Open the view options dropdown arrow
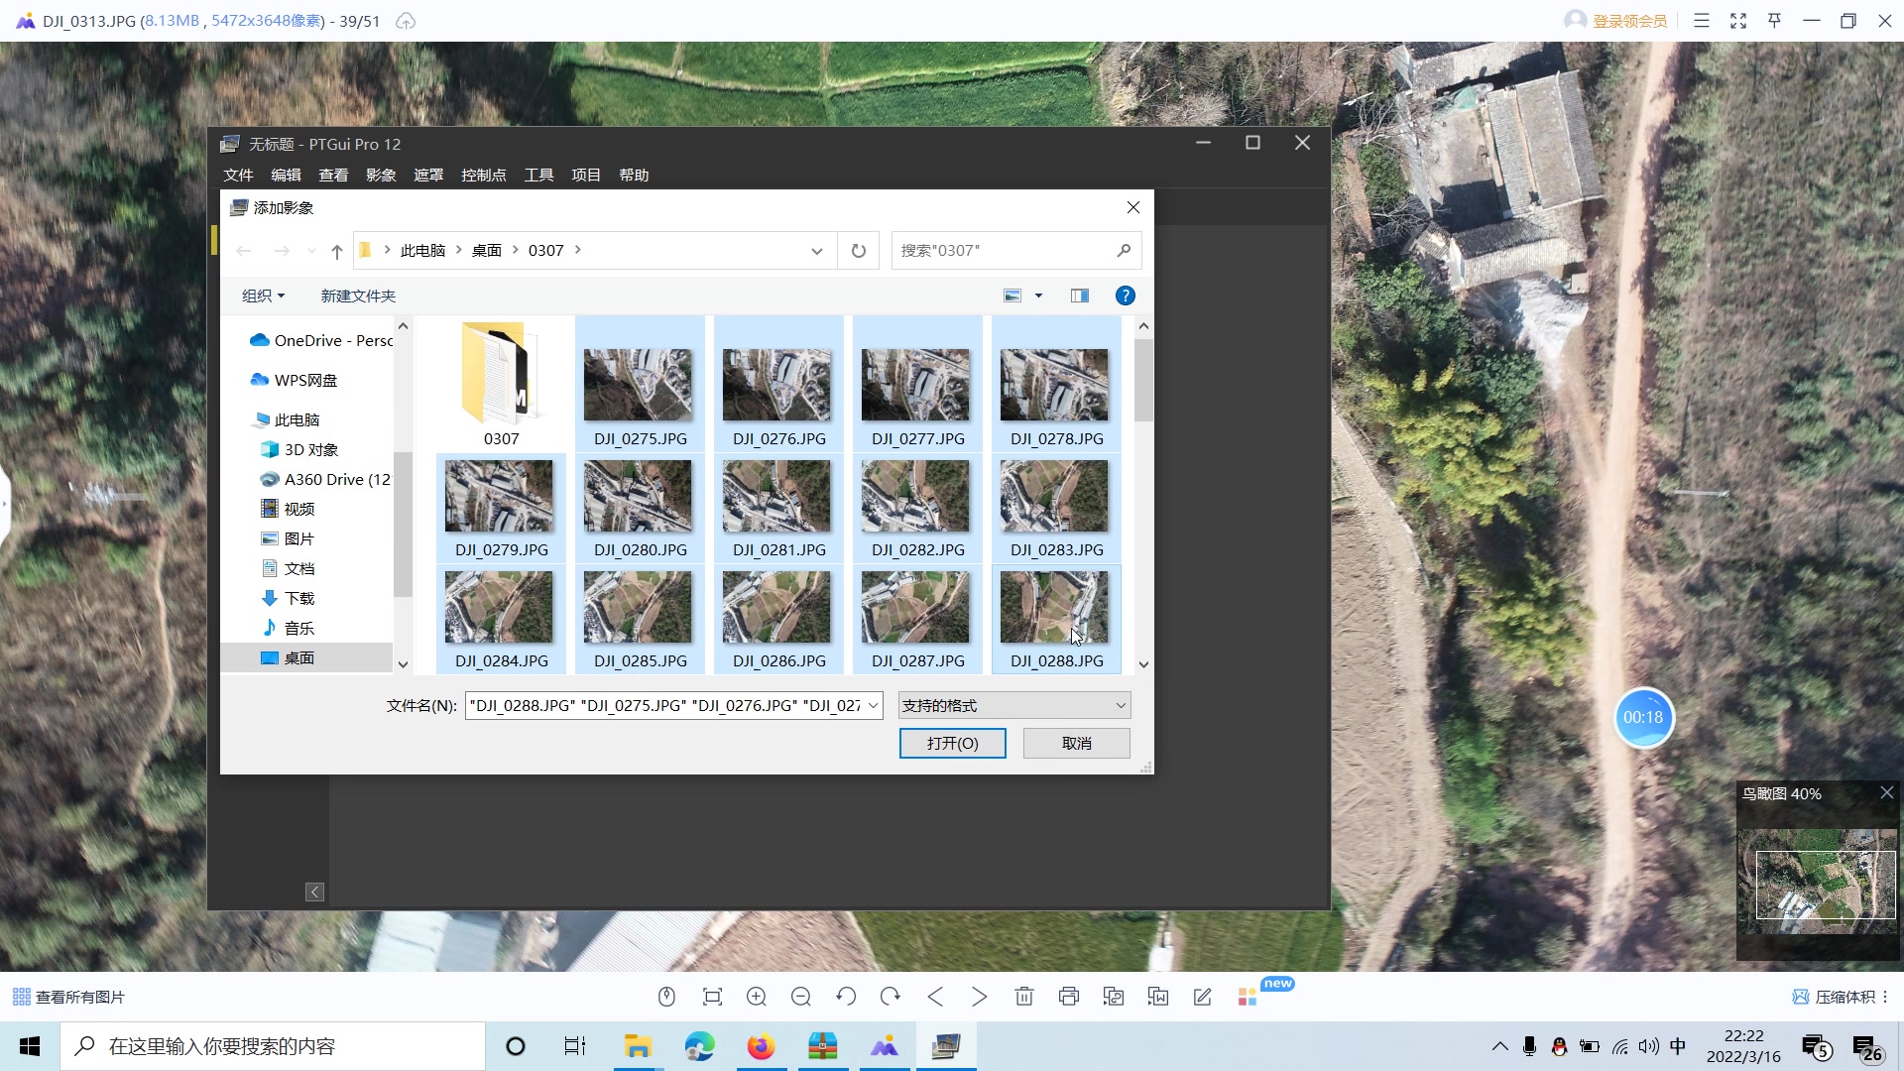Viewport: 1904px width, 1071px height. click(x=1038, y=296)
